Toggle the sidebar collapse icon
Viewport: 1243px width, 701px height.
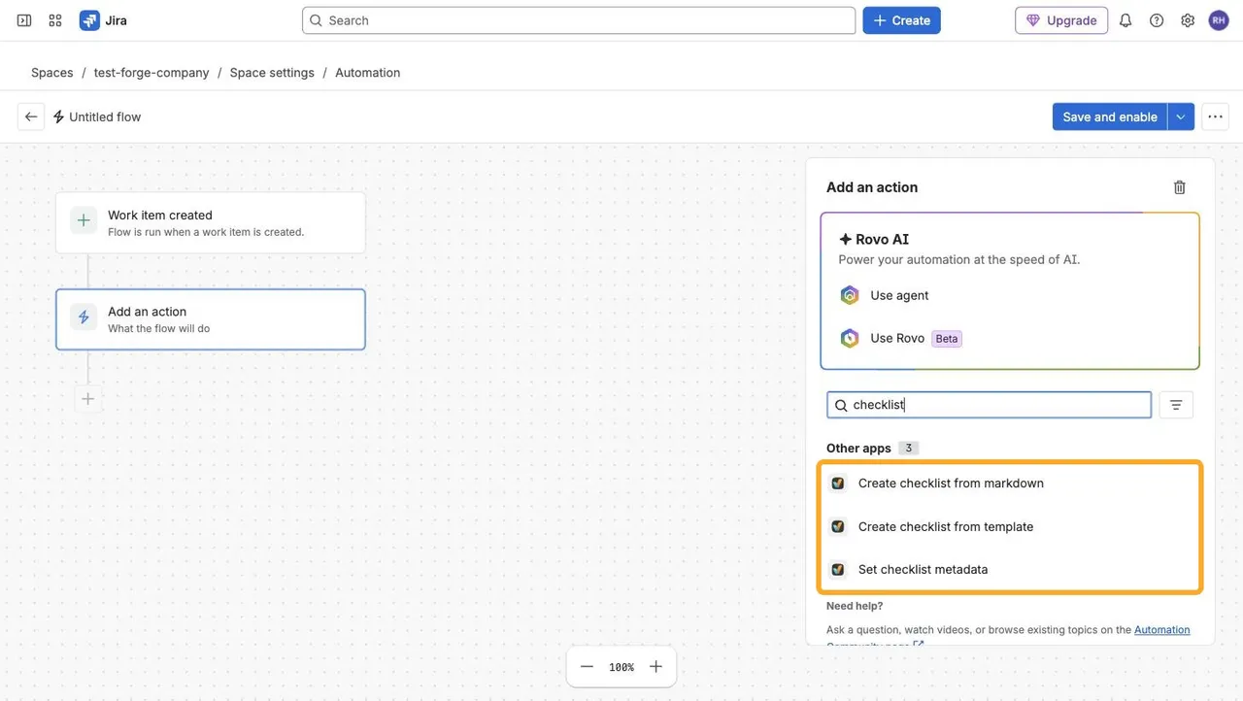pos(24,20)
